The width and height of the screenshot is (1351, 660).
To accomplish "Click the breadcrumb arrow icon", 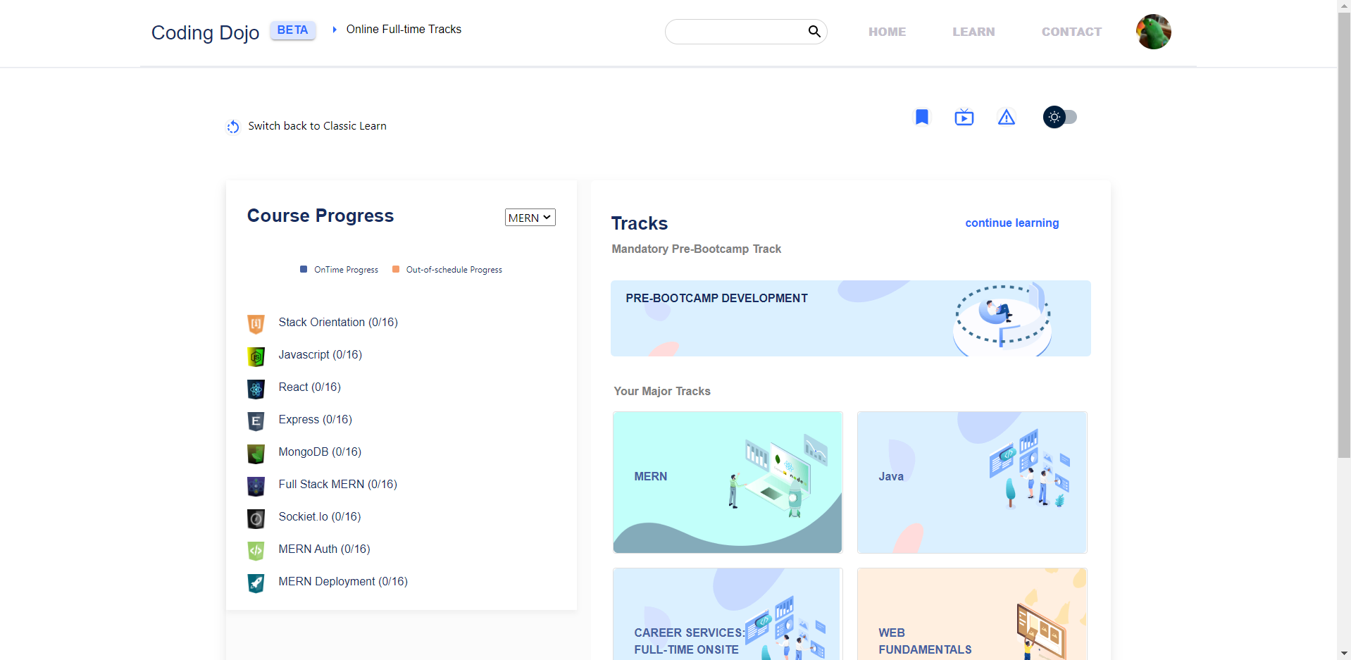I will click(x=335, y=30).
